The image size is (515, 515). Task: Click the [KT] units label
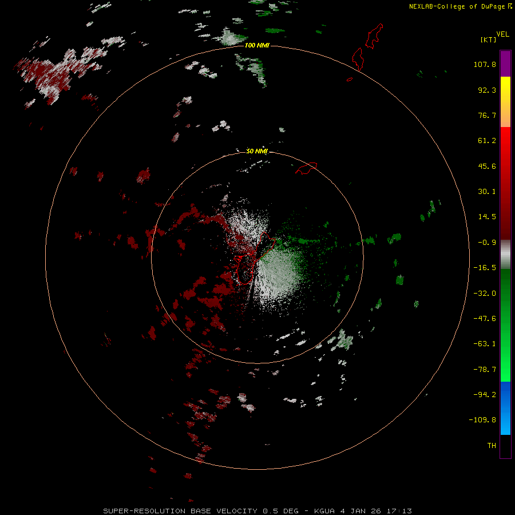(489, 39)
